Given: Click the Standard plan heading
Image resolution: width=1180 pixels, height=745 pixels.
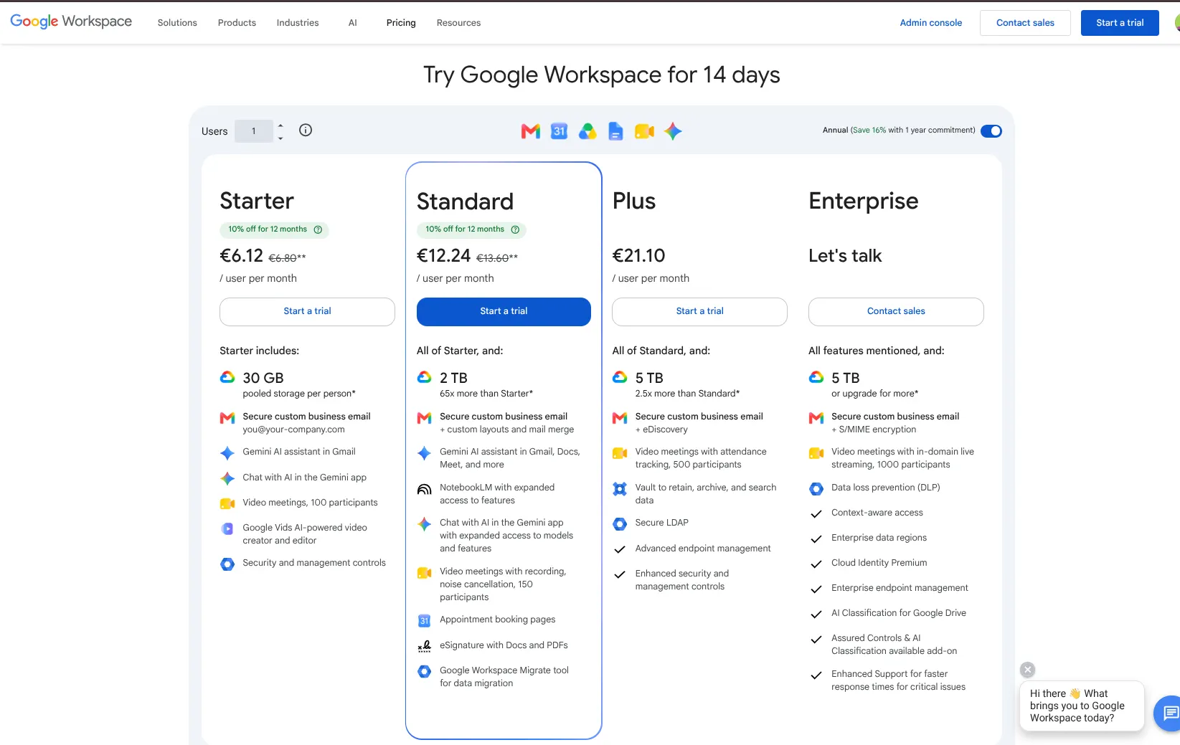Looking at the screenshot, I should click(465, 201).
